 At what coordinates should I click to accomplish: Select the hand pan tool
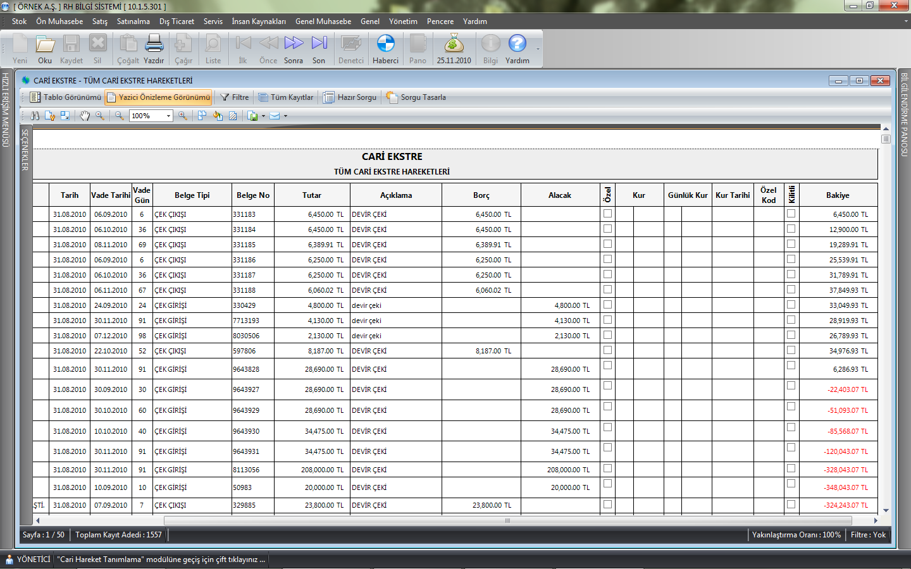85,116
